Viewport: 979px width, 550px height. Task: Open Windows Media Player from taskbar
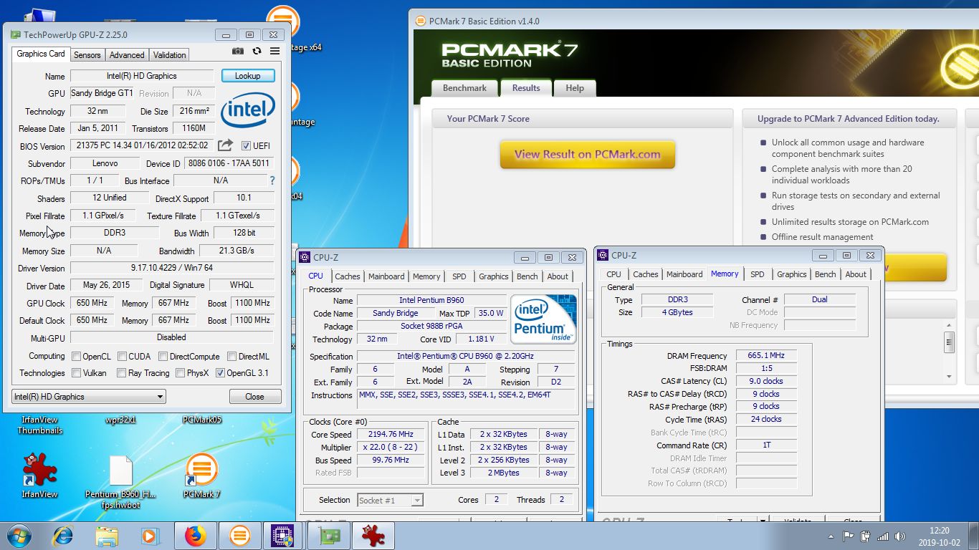[150, 536]
